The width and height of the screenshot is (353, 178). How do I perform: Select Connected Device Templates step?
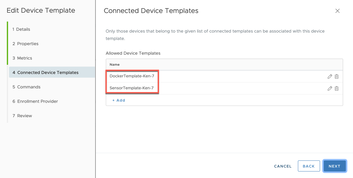click(46, 73)
